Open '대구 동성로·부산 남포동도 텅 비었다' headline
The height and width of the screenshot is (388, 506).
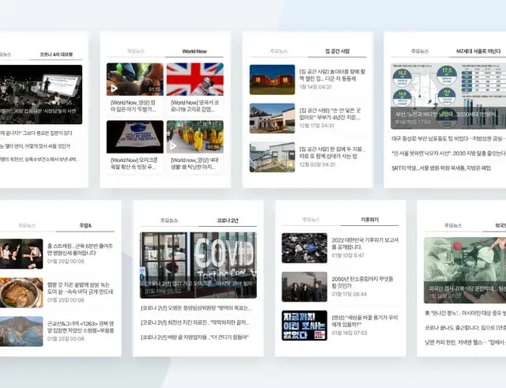[448, 139]
